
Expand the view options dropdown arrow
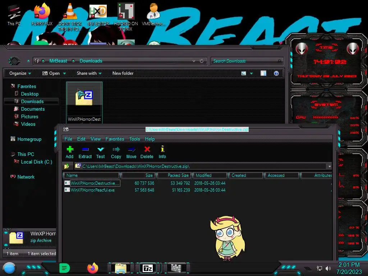coord(251,73)
